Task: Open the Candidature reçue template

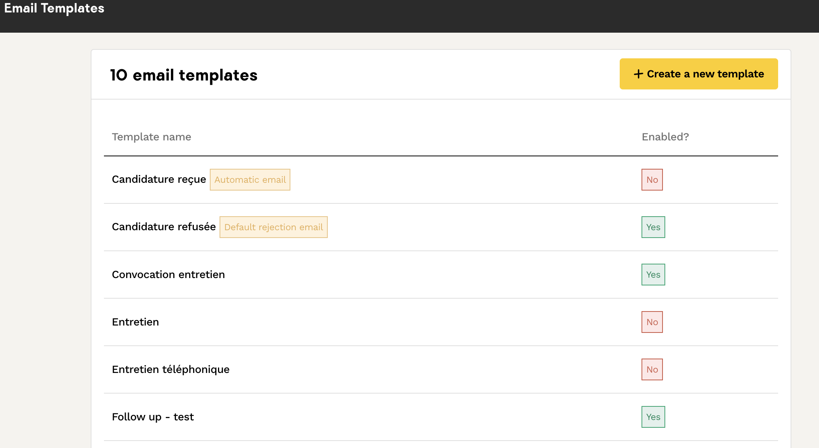Action: pyautogui.click(x=159, y=179)
